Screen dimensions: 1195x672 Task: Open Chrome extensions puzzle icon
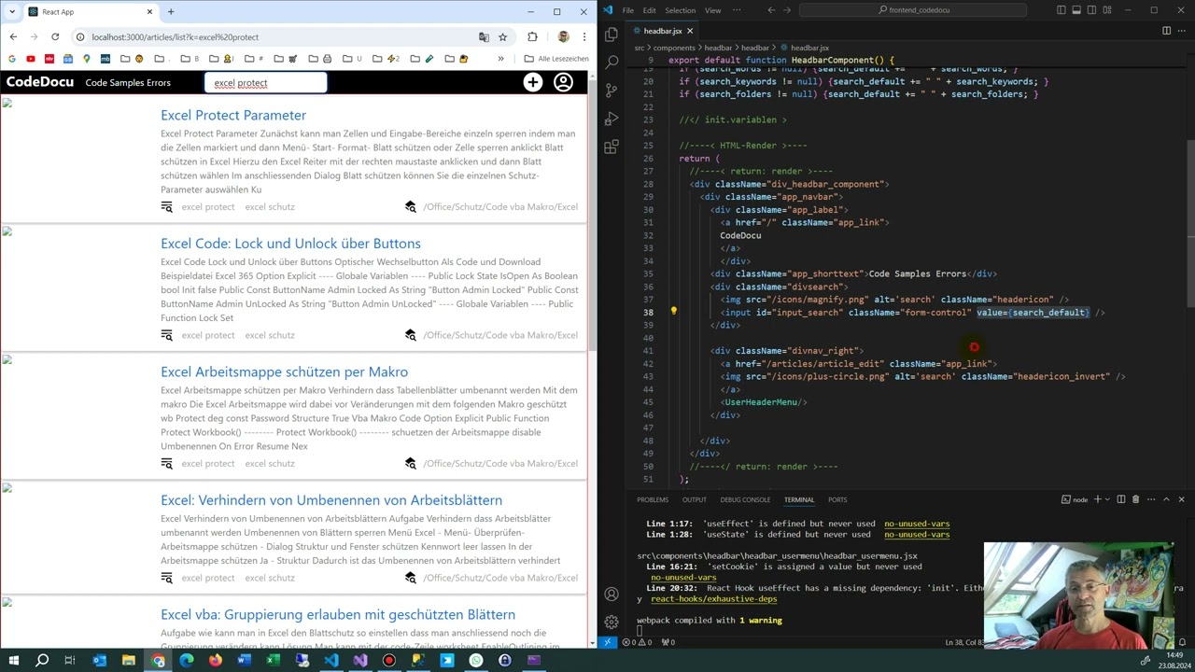pyautogui.click(x=532, y=36)
